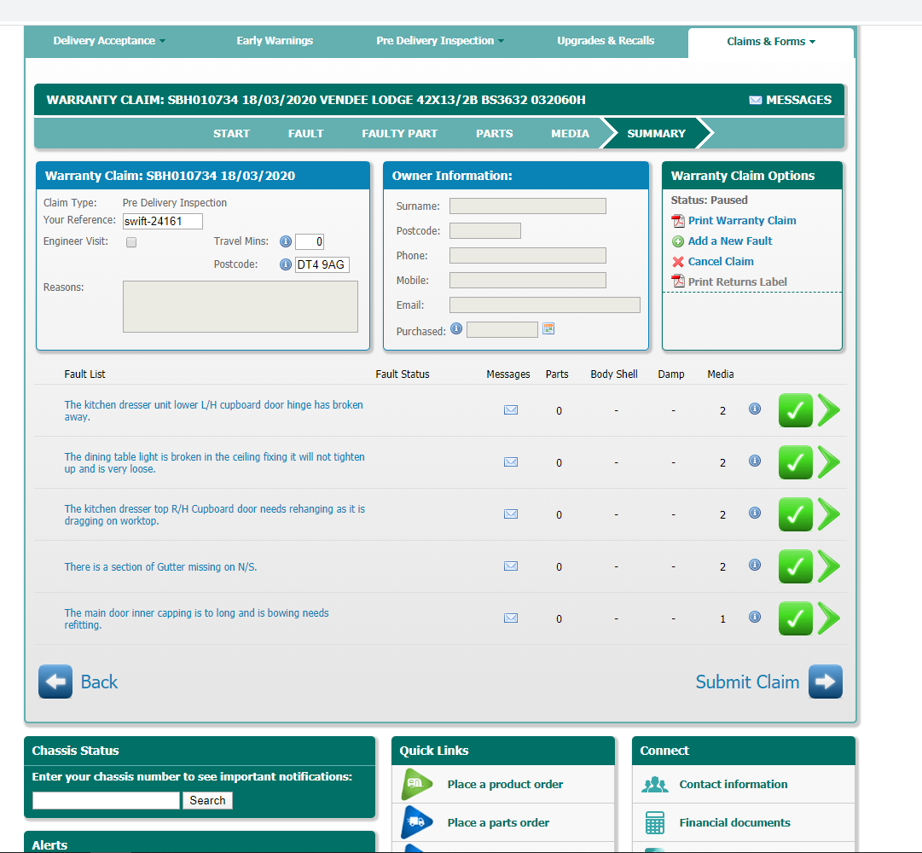The width and height of the screenshot is (922, 853).
Task: Click info icon on kitchen dresser hinge row
Action: pos(755,409)
